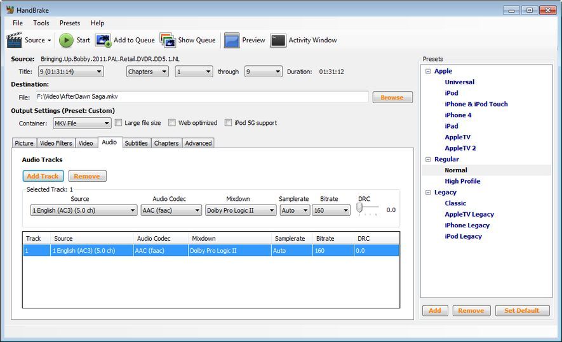Click the audio Remove track button

tap(87, 176)
